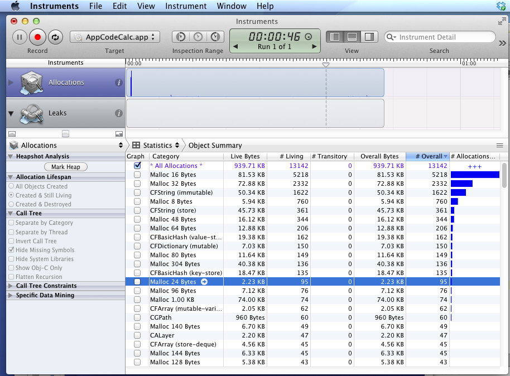Check the graph box for Malloc 16 Bytes
510x376 pixels.
(x=137, y=175)
